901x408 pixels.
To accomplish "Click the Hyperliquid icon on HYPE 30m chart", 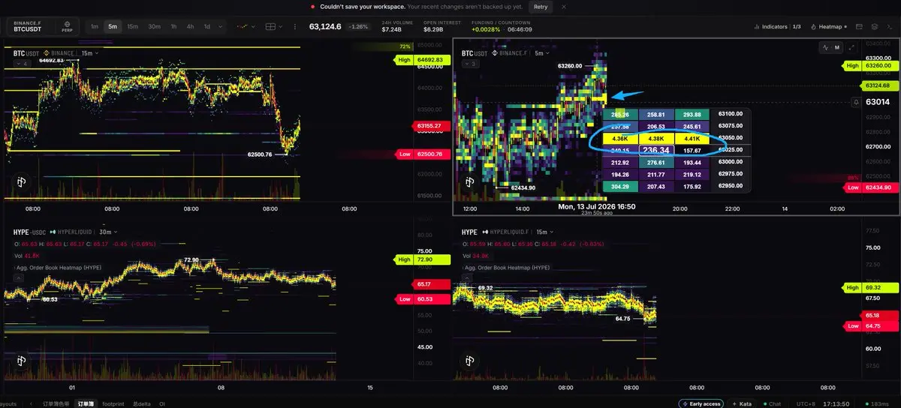I will [x=54, y=232].
